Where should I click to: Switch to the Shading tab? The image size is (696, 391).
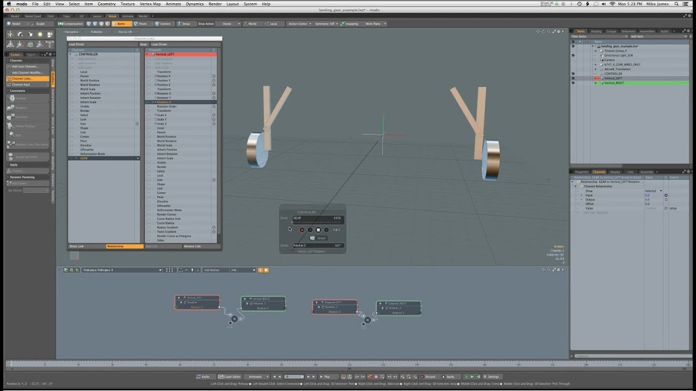click(596, 31)
